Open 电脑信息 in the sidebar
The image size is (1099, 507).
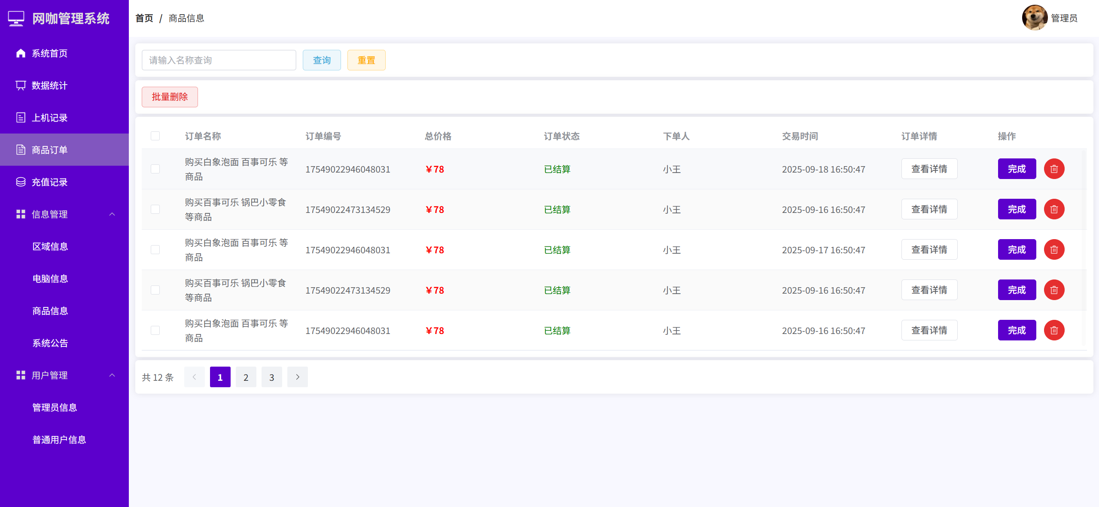tap(50, 279)
